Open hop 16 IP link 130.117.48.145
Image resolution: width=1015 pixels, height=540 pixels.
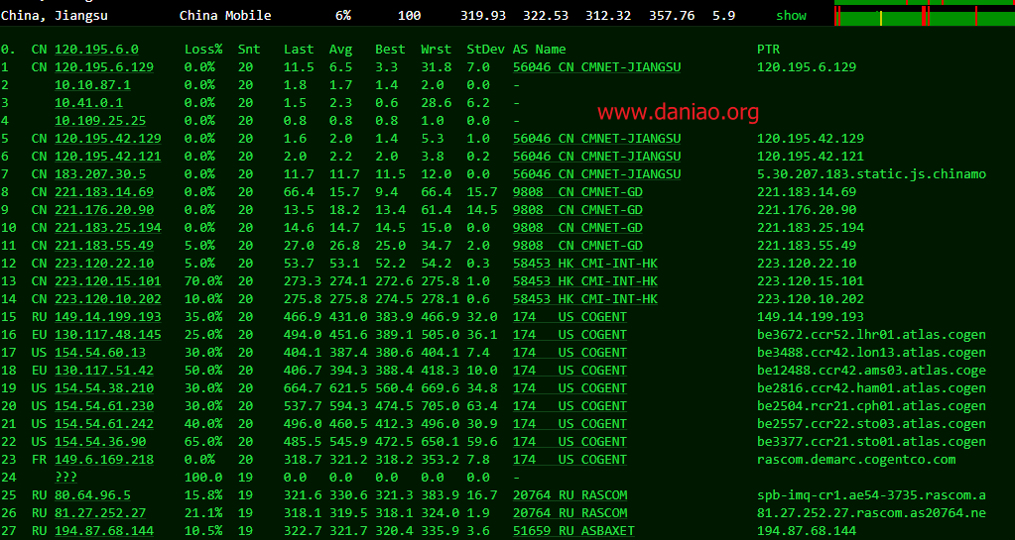click(x=108, y=335)
